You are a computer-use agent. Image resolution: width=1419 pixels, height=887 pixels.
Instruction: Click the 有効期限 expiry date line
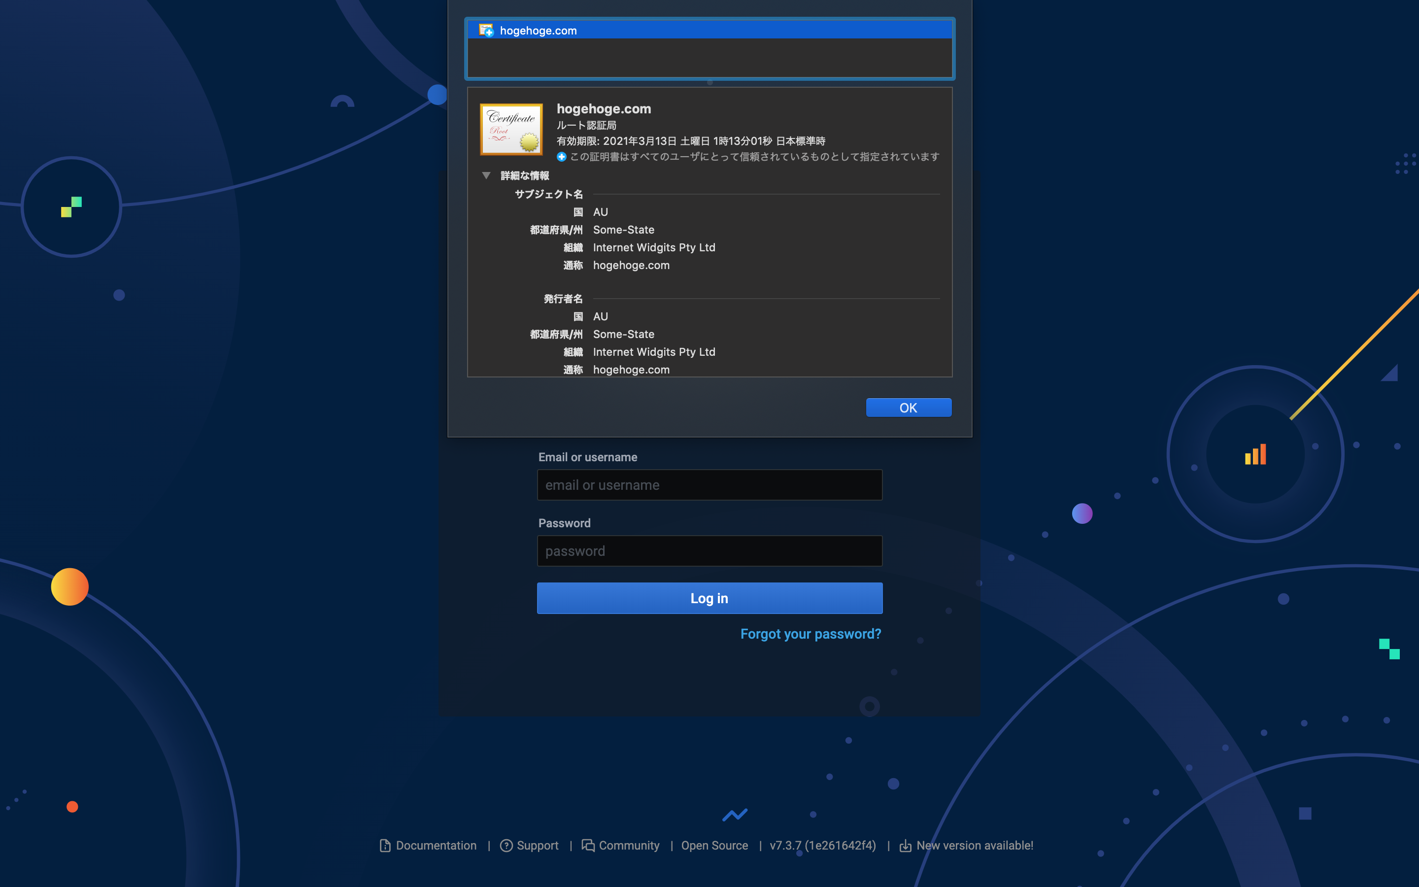(x=691, y=141)
